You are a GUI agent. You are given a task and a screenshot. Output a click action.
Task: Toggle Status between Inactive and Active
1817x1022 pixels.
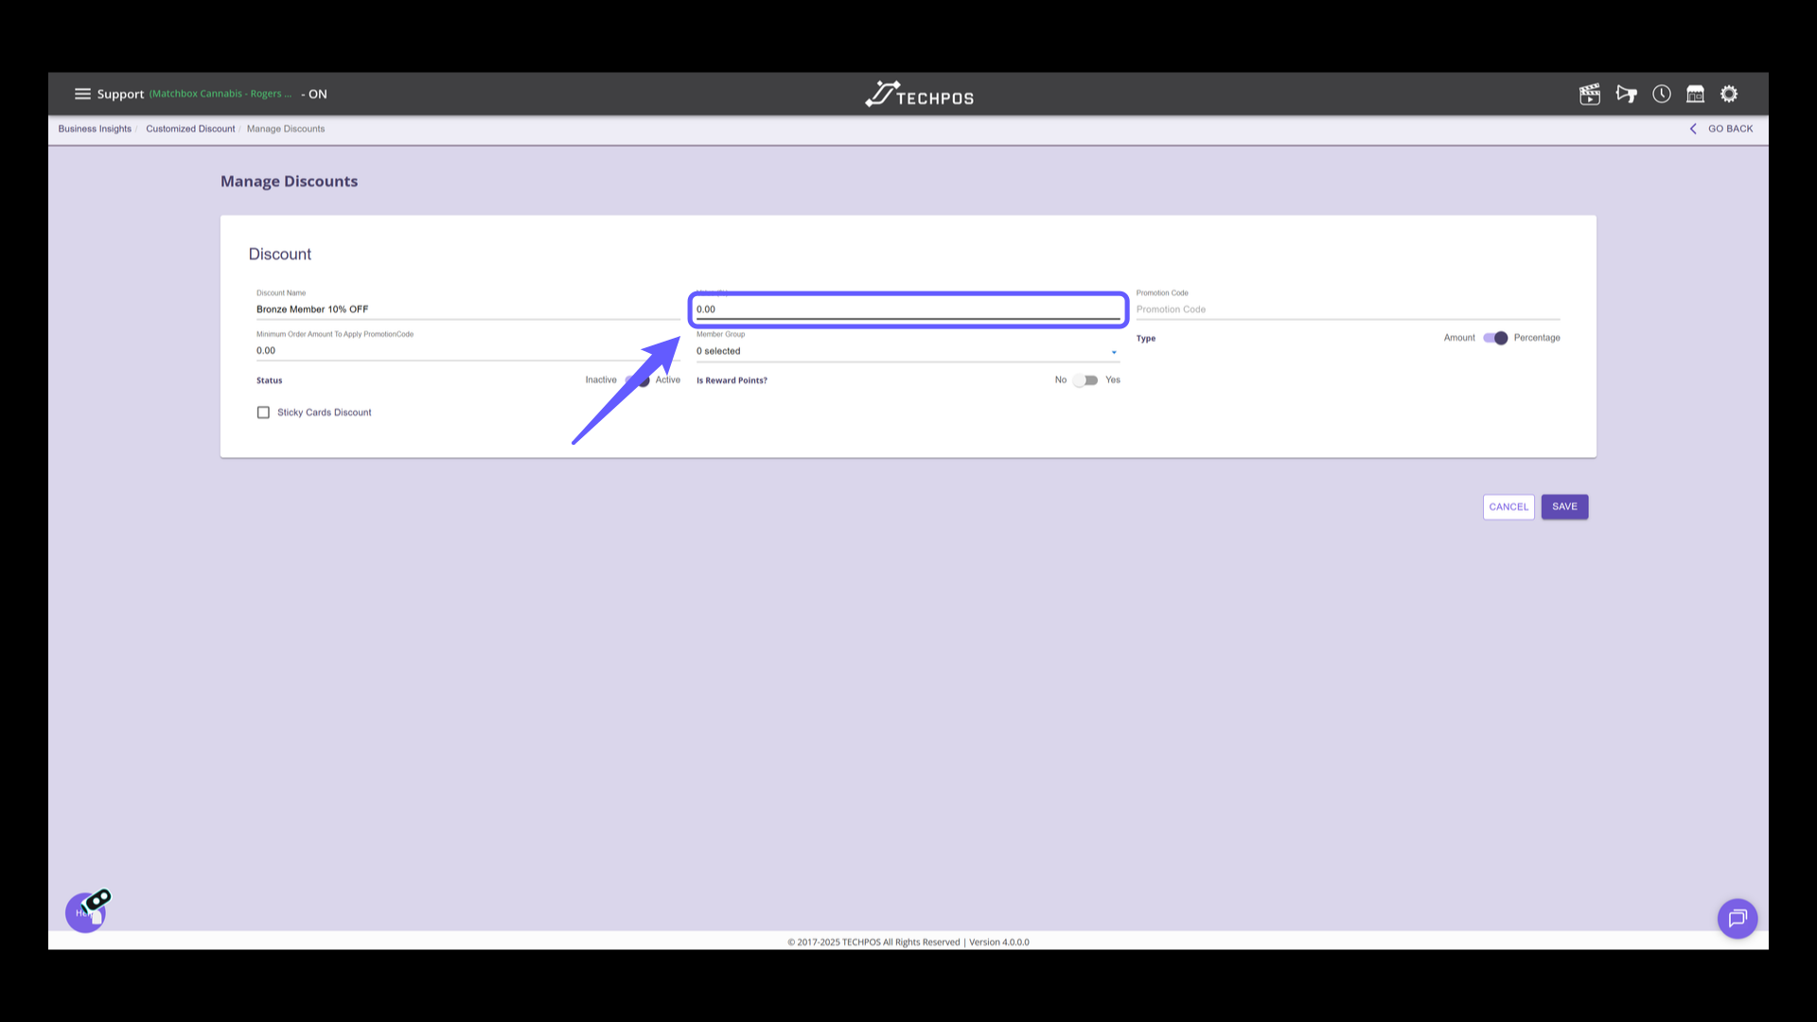(x=638, y=380)
